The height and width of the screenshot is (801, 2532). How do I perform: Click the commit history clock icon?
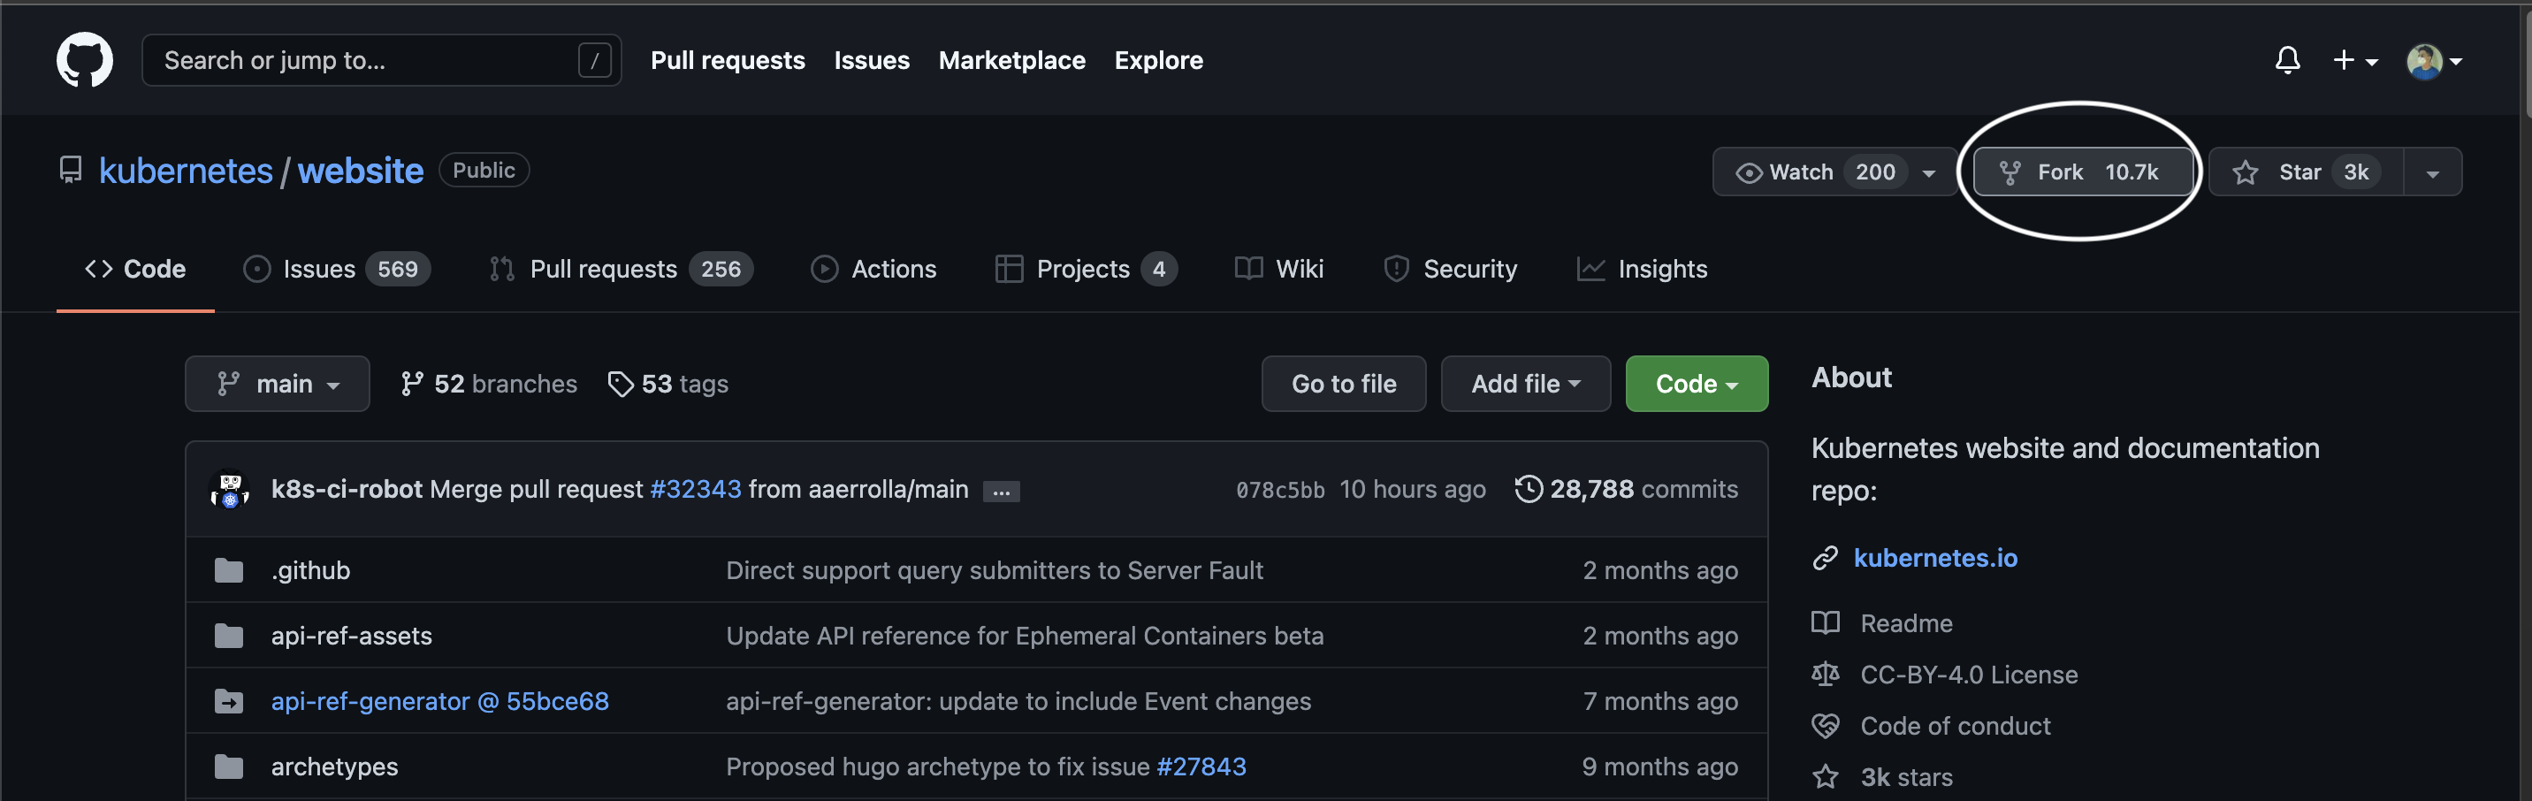[x=1529, y=488]
